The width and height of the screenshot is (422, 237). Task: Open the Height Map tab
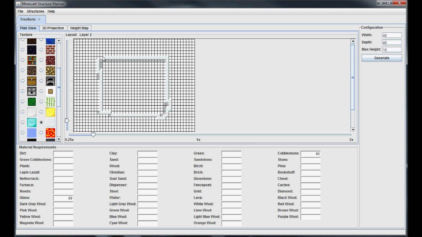[79, 28]
